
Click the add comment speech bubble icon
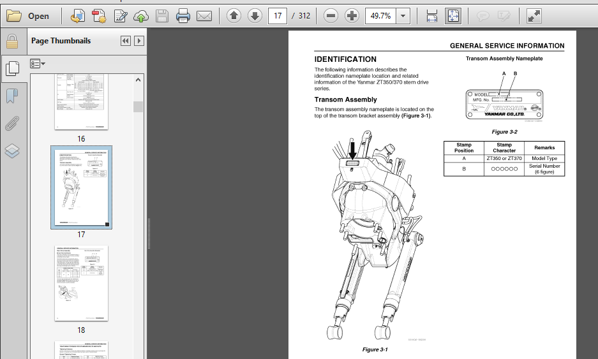pos(483,16)
